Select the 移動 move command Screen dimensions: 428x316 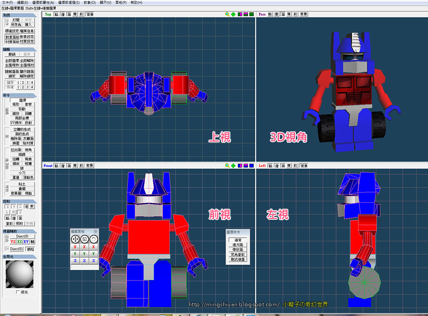22,109
